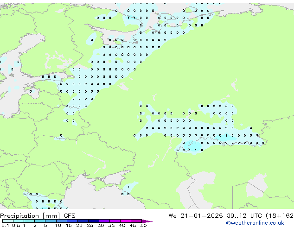Image resolution: width=294 pixels, height=227 pixels.
Task: Click the date 'We 21-01-2026' text
Action: 196,216
